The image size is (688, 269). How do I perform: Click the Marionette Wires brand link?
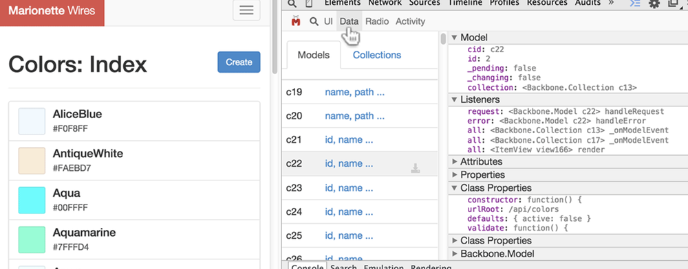pyautogui.click(x=52, y=10)
